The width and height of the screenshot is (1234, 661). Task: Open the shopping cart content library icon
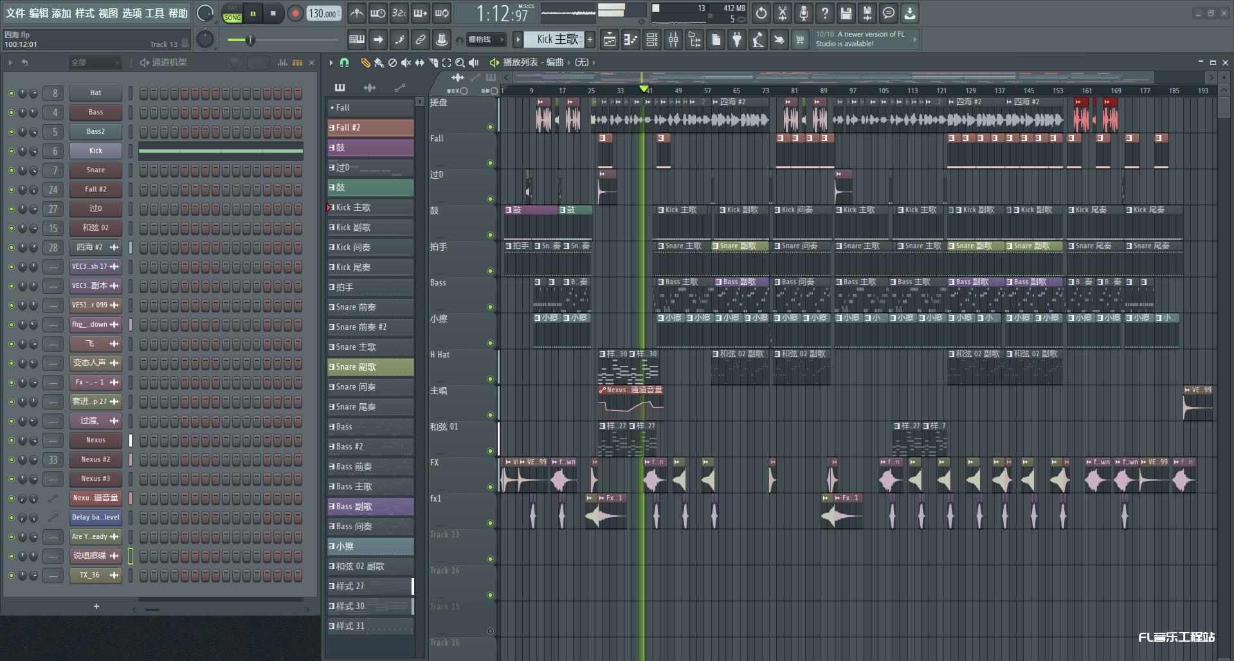tap(800, 40)
